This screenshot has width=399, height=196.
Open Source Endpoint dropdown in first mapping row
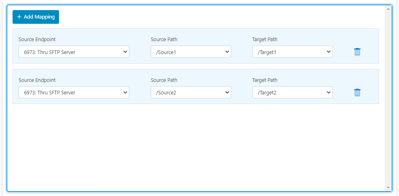tap(74, 52)
